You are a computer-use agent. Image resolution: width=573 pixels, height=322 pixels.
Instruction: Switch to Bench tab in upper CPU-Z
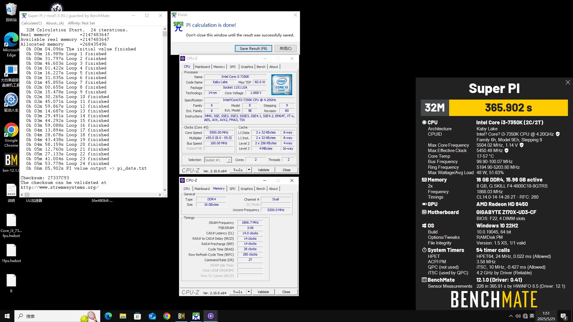point(261,67)
